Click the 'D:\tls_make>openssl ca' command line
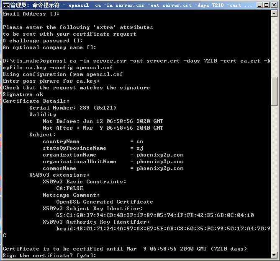 pos(136,61)
